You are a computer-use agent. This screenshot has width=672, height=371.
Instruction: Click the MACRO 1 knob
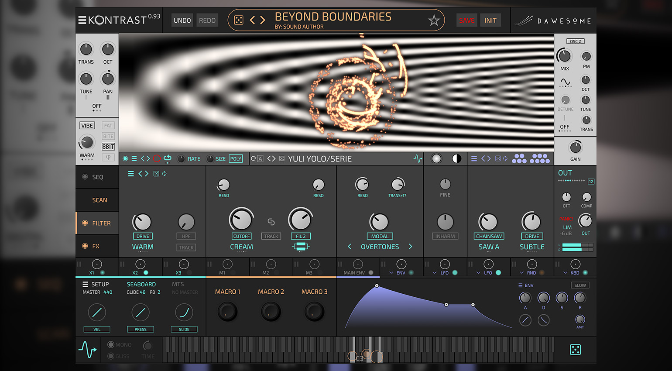click(x=227, y=312)
